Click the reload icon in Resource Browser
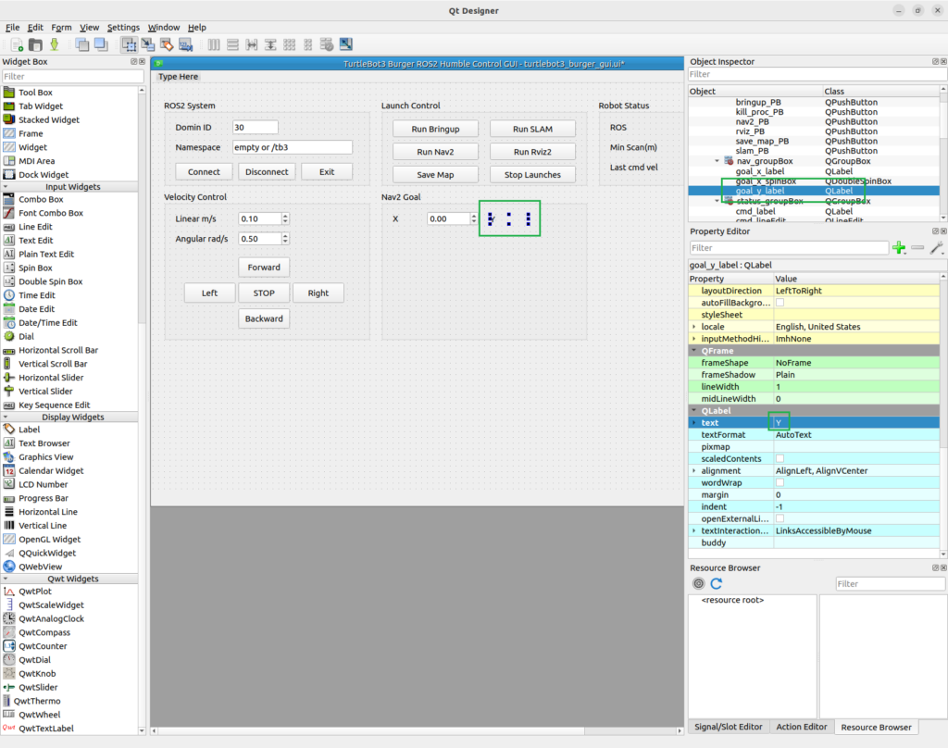The image size is (948, 748). (717, 583)
